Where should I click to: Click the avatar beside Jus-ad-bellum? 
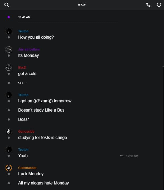point(9,49)
